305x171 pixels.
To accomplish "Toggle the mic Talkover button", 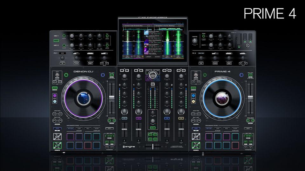I will pyautogui.click(x=56, y=40).
